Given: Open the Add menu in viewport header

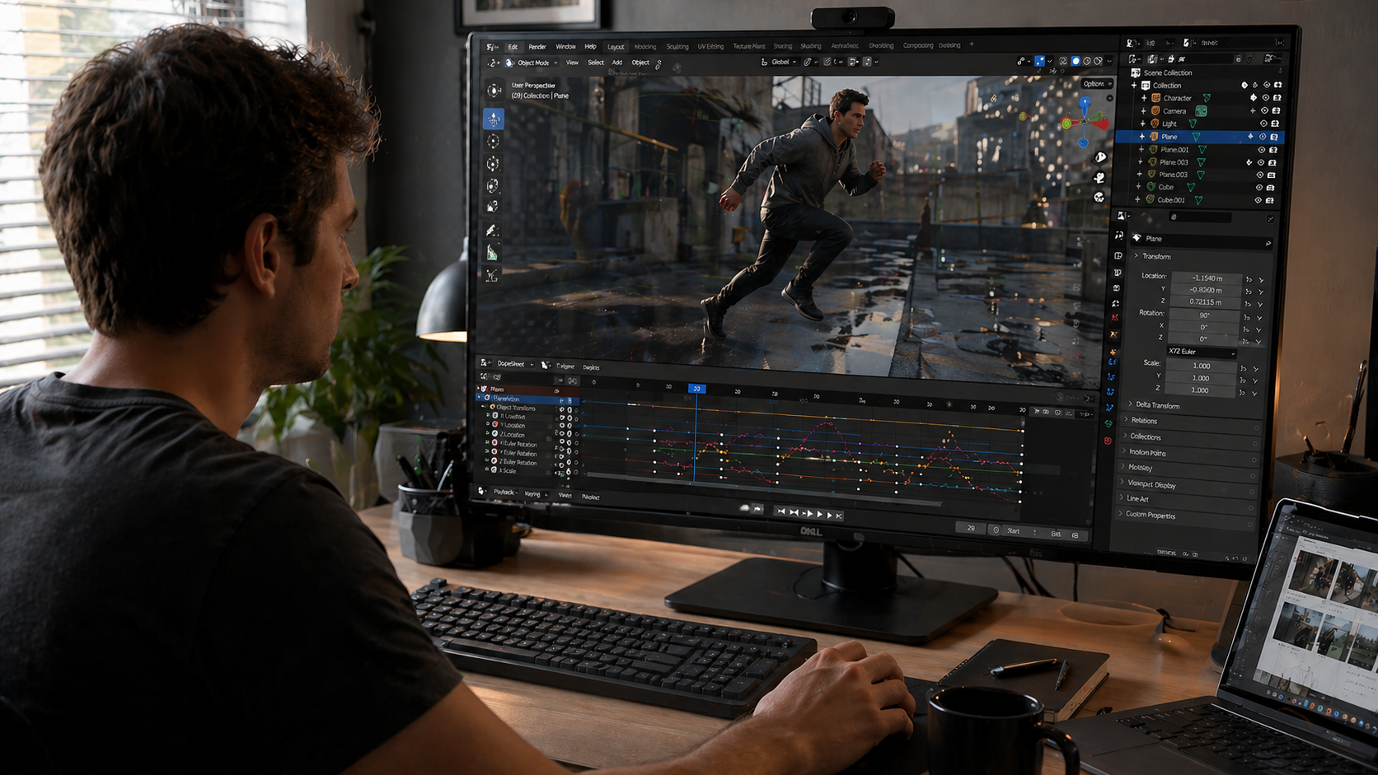Looking at the screenshot, I should point(616,63).
